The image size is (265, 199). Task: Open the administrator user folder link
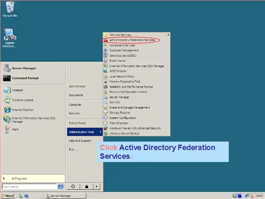coord(77,86)
